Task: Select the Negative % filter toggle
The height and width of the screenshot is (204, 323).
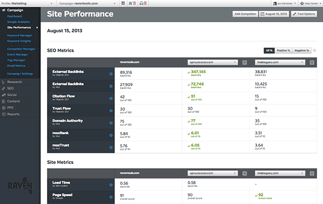Action: 302,50
